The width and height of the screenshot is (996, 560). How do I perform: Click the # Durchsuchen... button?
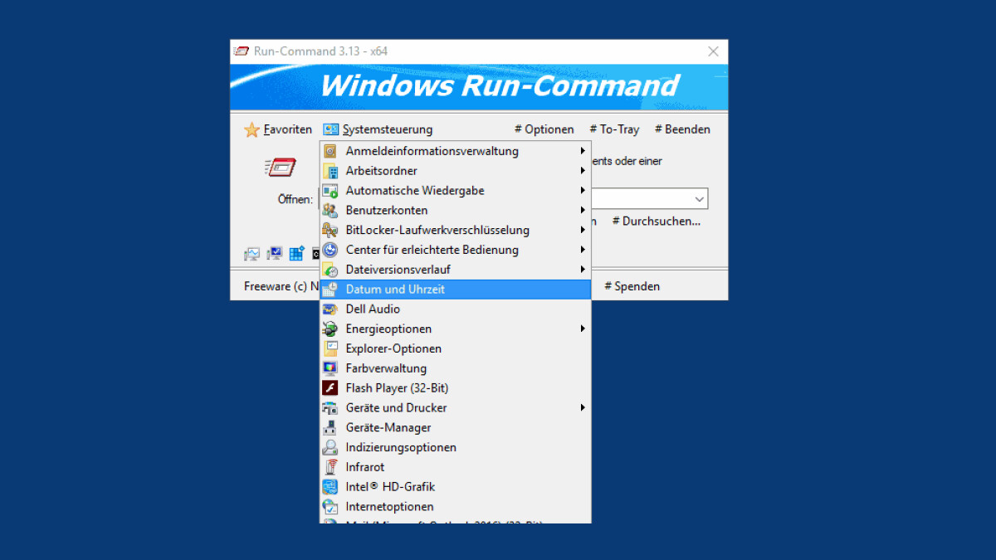[656, 222]
